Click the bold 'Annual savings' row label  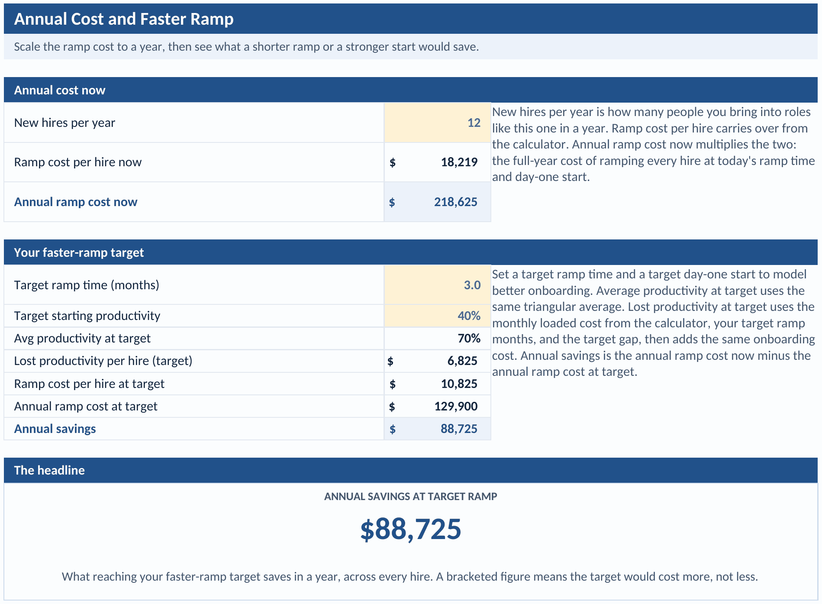click(55, 429)
